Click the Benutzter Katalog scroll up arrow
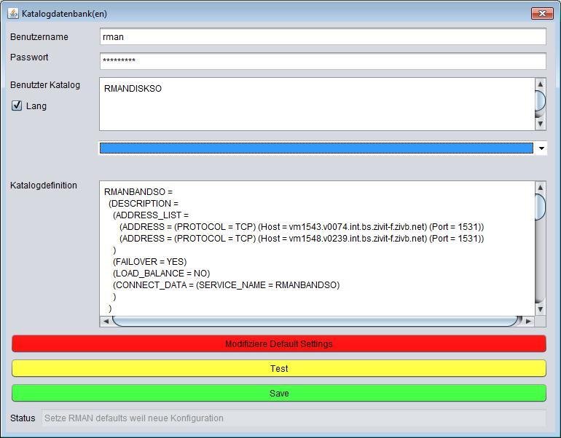The width and height of the screenshot is (561, 438). pos(541,84)
